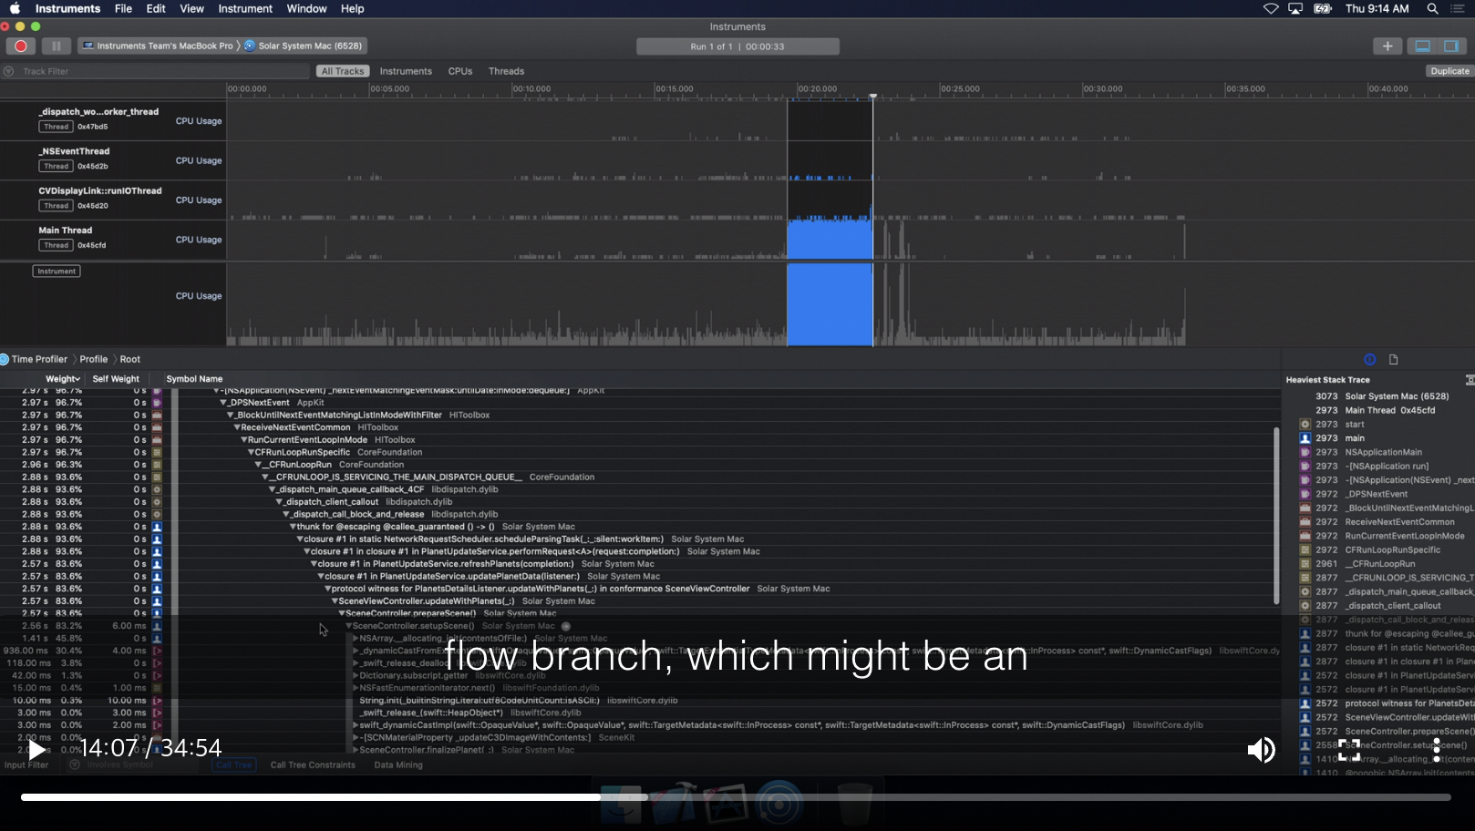Image resolution: width=1475 pixels, height=831 pixels.
Task: Click into the Track Filter field
Action: coord(164,71)
